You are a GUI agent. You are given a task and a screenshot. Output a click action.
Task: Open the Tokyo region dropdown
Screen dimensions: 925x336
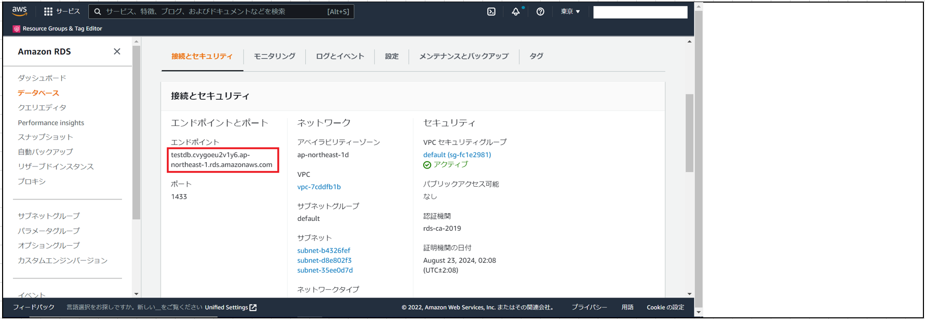click(x=570, y=11)
